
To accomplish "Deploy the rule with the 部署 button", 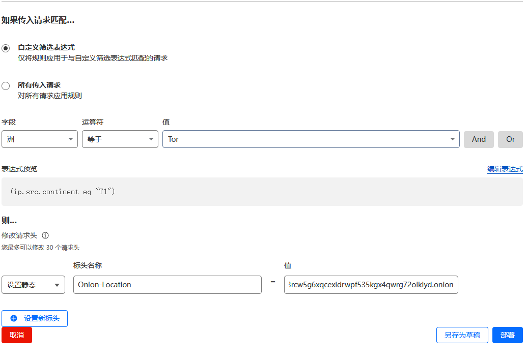I will click(507, 335).
